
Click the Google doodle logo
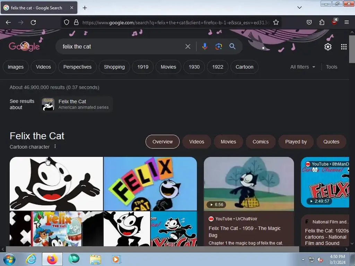click(x=24, y=46)
